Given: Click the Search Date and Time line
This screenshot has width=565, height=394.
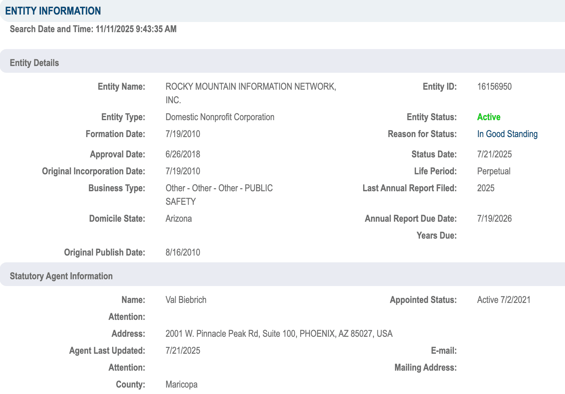Looking at the screenshot, I should 93,29.
